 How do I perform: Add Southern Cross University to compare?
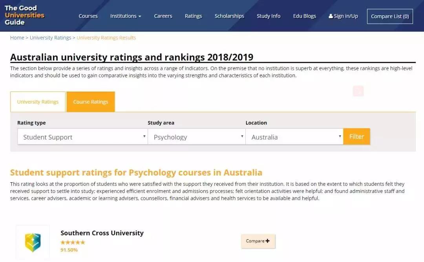258,241
